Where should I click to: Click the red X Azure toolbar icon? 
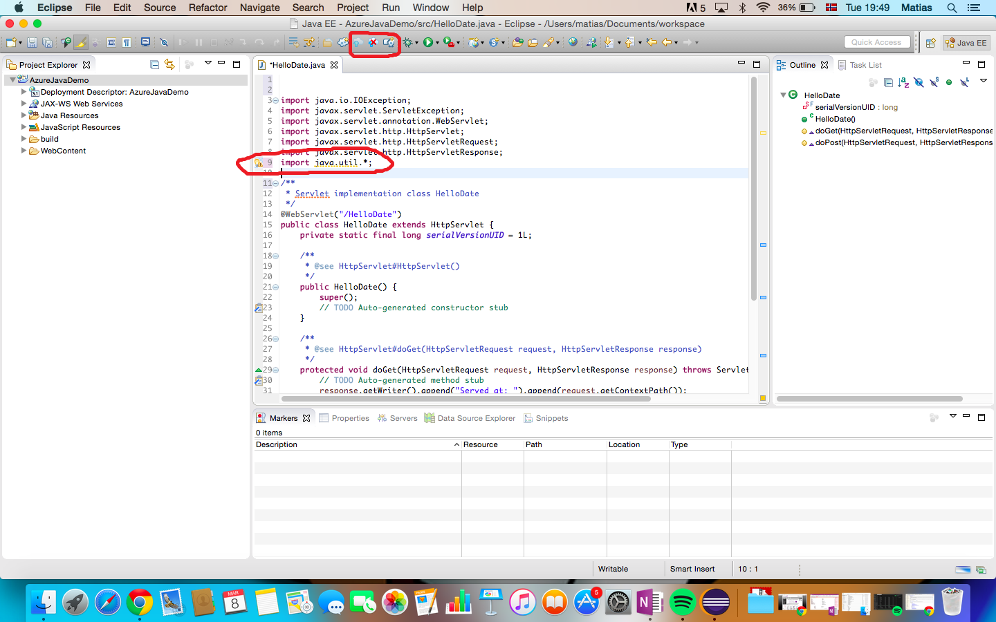(373, 42)
